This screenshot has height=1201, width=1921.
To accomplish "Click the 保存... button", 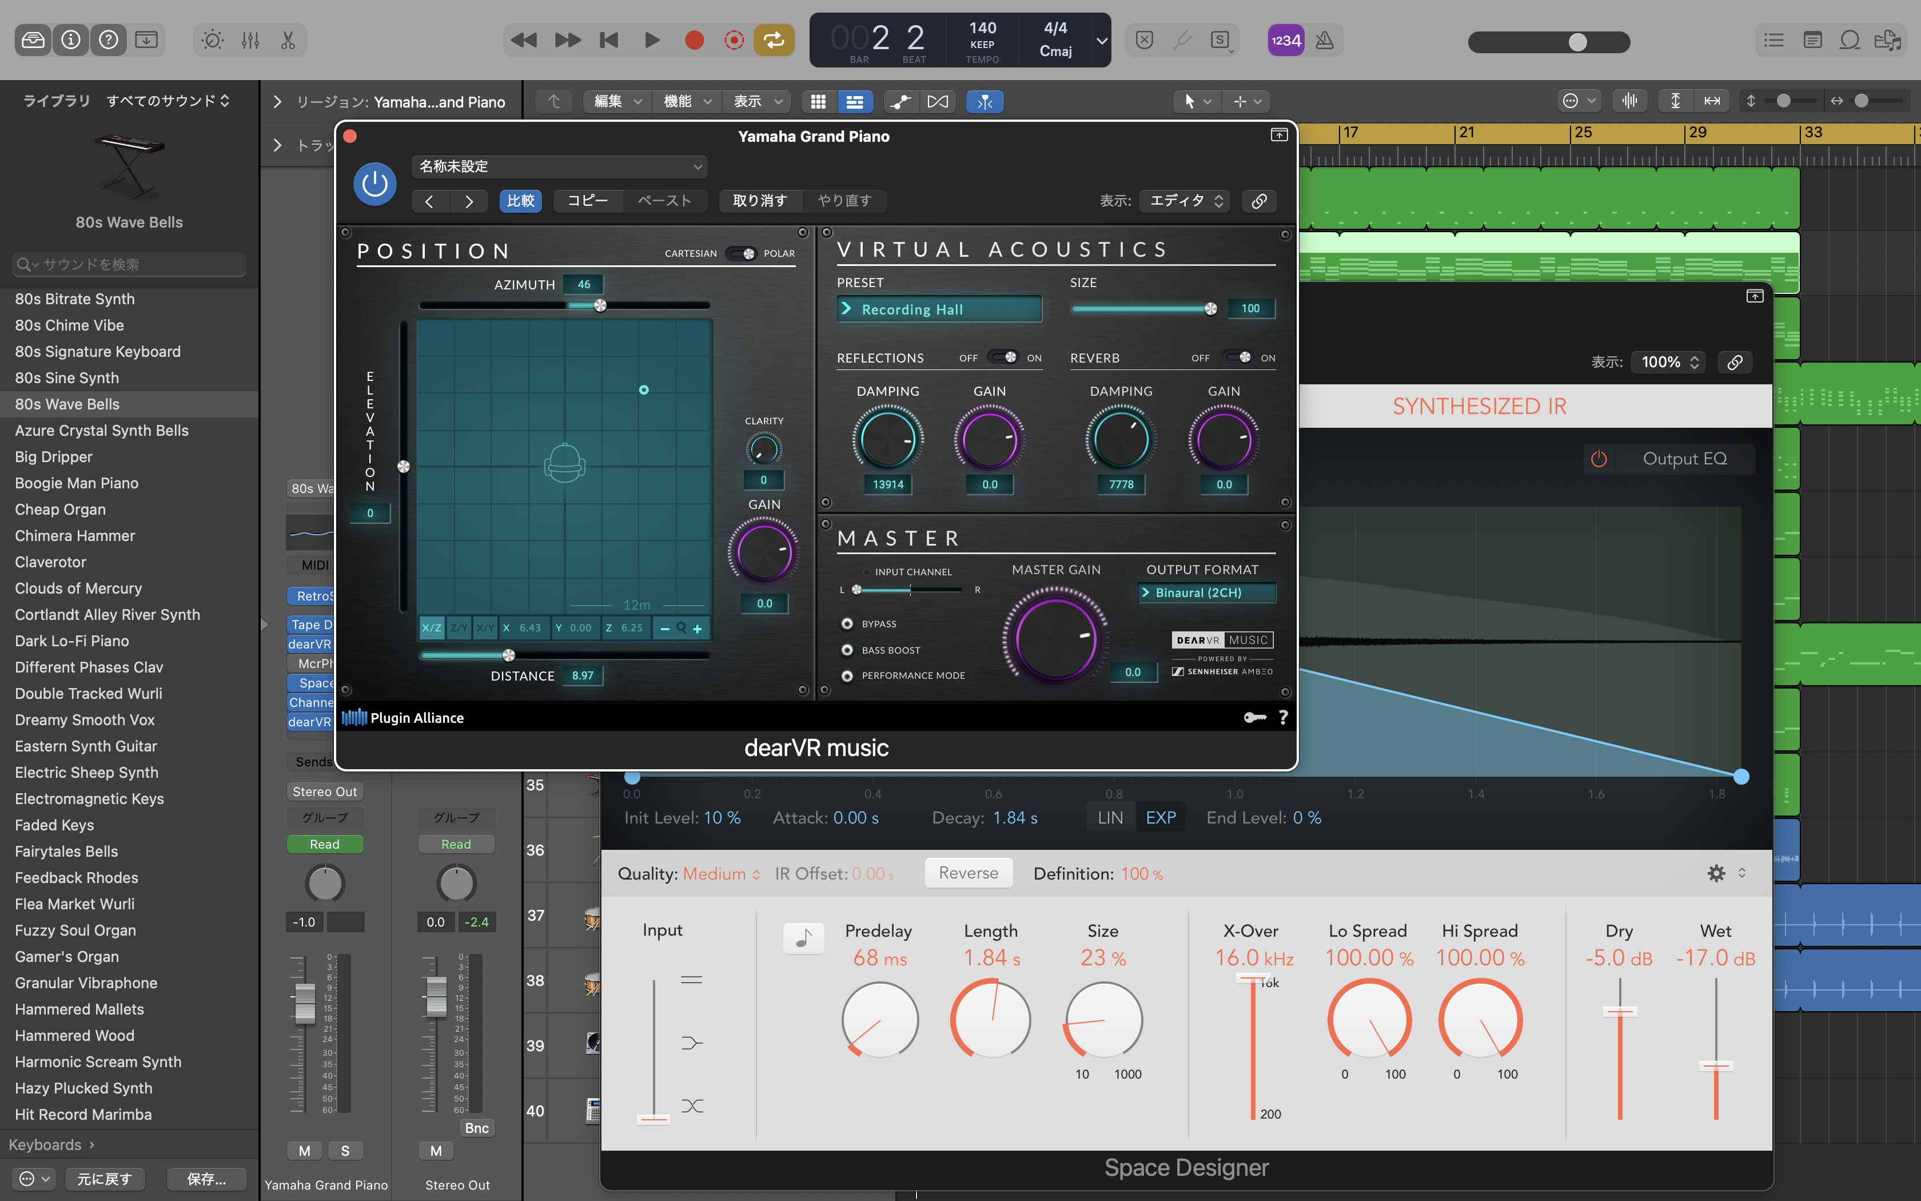I will (206, 1179).
